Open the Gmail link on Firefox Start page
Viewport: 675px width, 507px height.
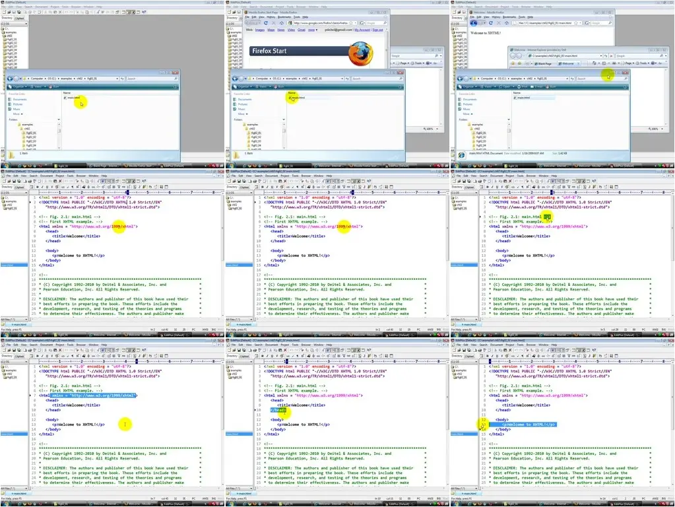tap(302, 30)
